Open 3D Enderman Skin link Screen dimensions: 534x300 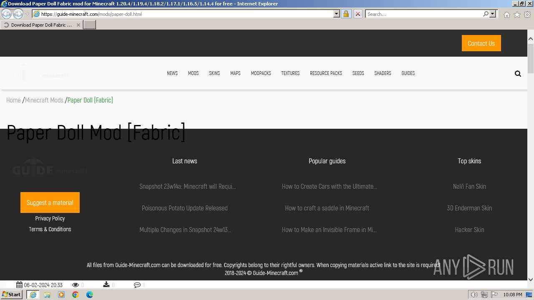(469, 208)
